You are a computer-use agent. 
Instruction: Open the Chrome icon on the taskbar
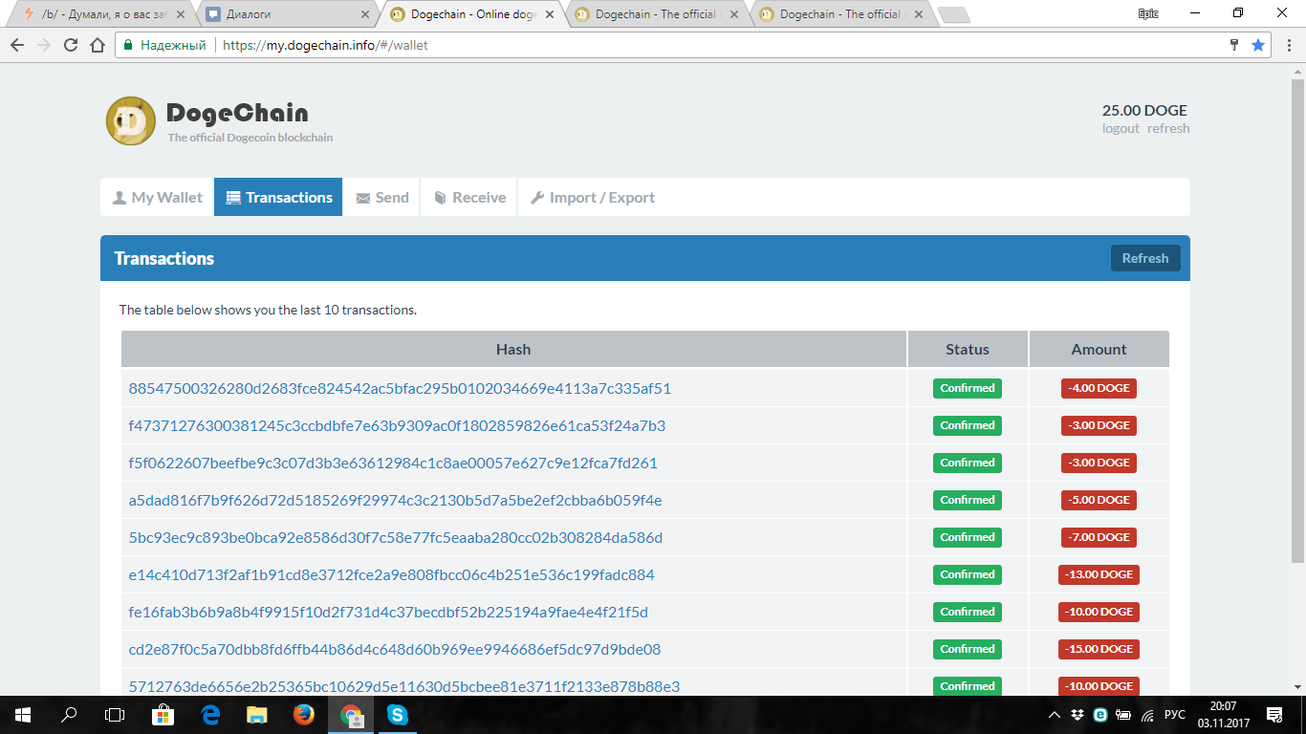click(351, 714)
